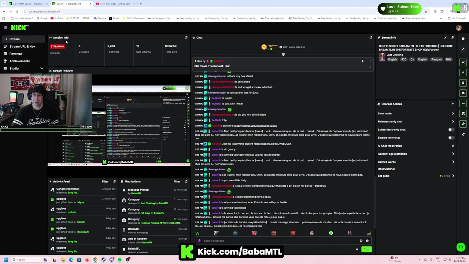This screenshot has height=264, width=469.
Task: Pop out the Chat panel
Action: 371,37
